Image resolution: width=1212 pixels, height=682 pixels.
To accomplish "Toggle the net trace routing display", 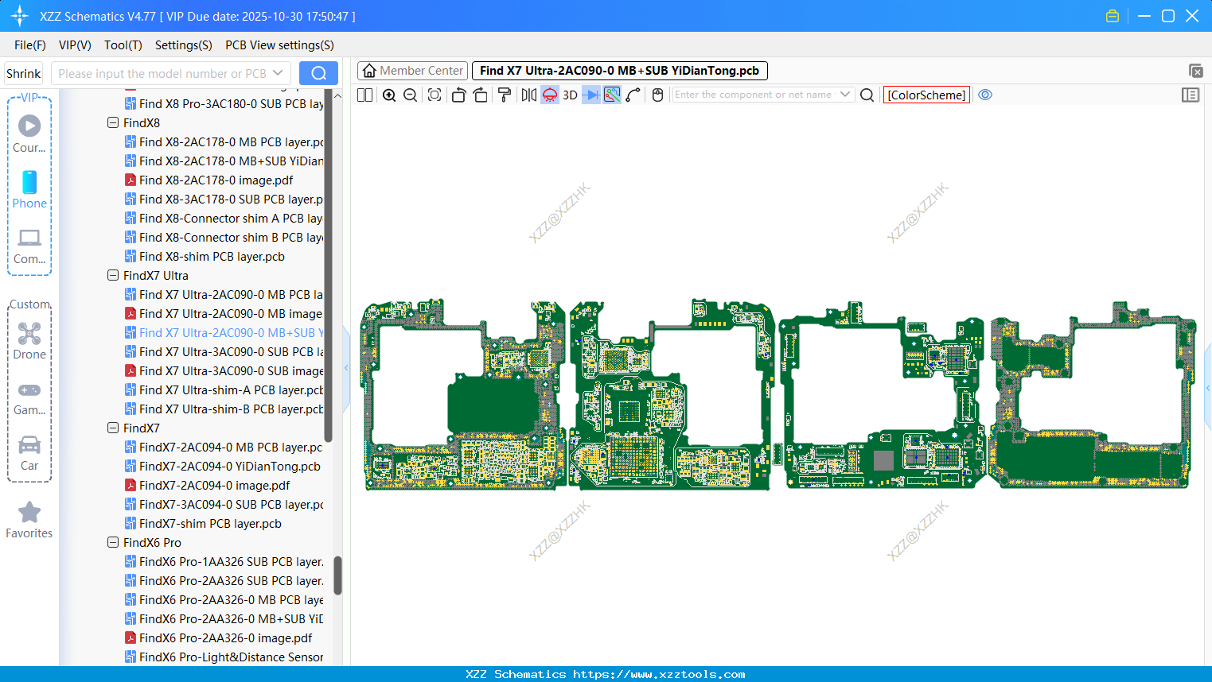I will tap(612, 95).
